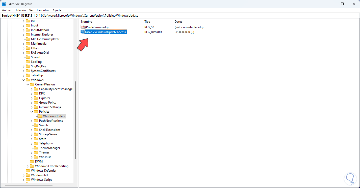The image size is (360, 188).
Task: Click the Group Policy folder icon
Action: (36, 103)
